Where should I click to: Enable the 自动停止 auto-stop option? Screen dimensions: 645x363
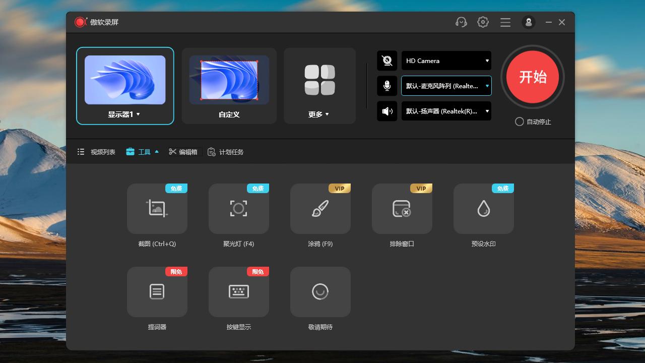[520, 122]
